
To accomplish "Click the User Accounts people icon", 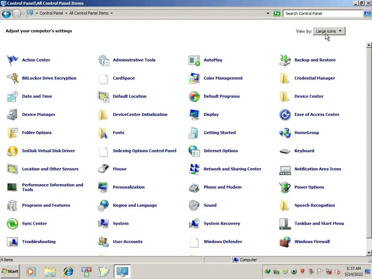I will coord(104,242).
